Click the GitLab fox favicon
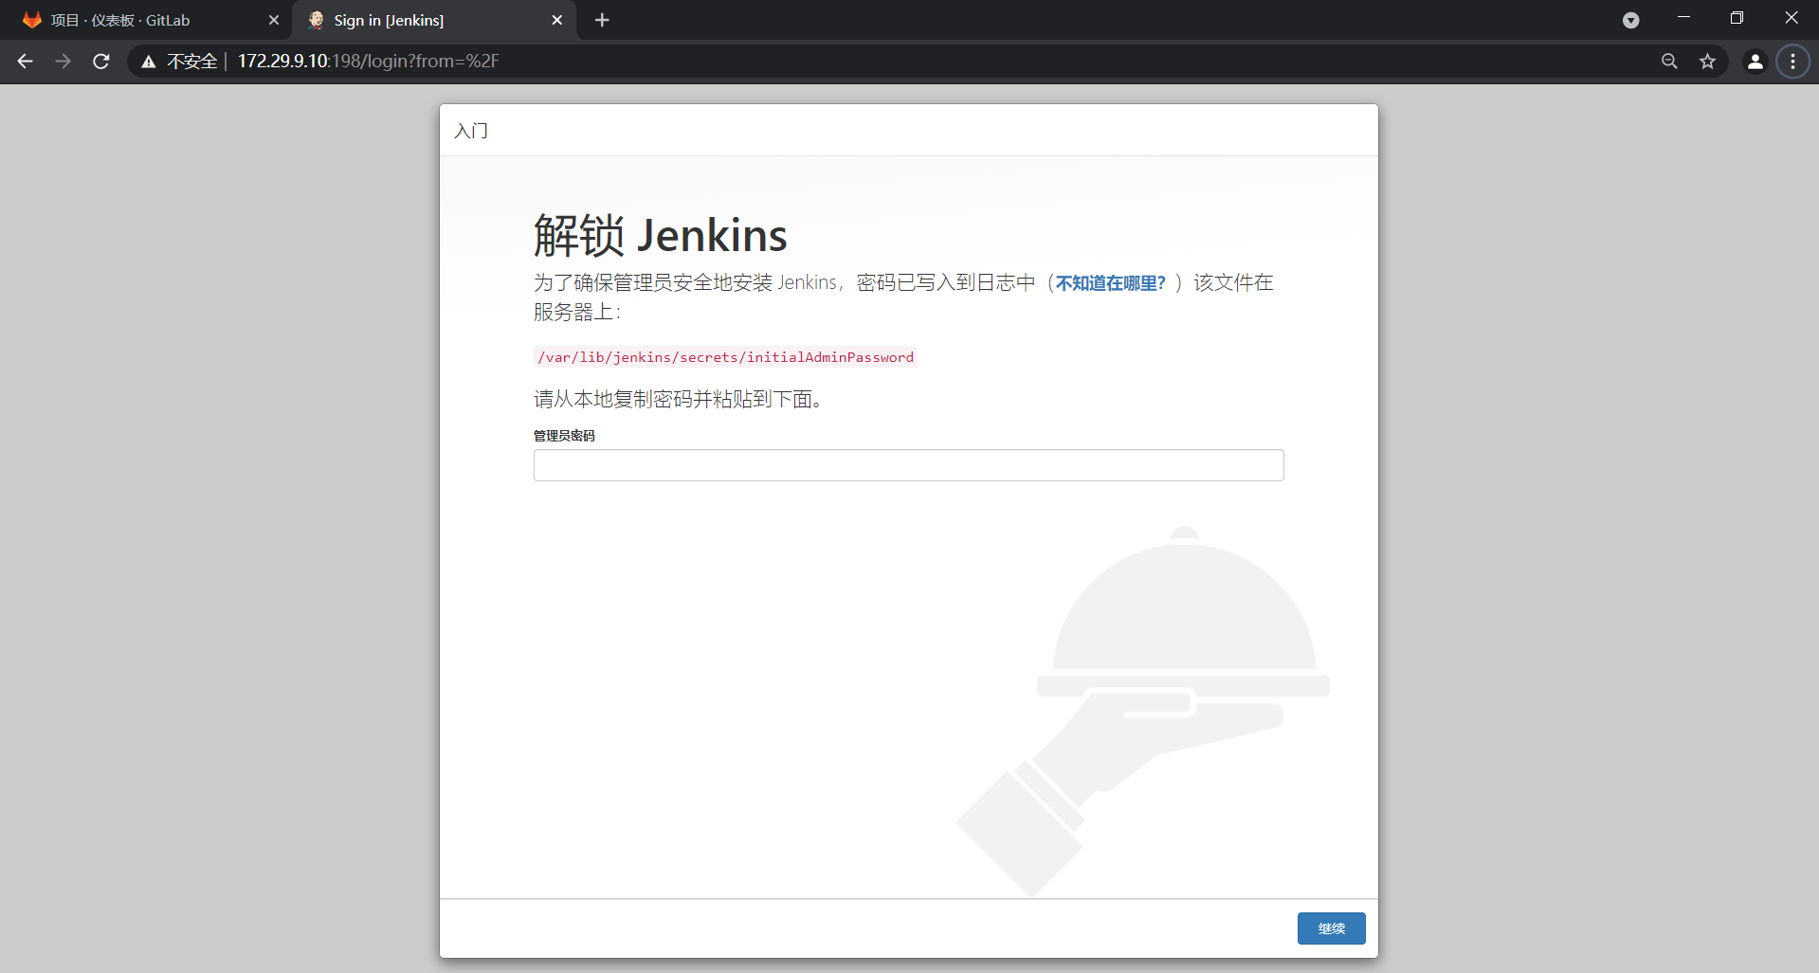This screenshot has width=1819, height=973. tap(32, 20)
